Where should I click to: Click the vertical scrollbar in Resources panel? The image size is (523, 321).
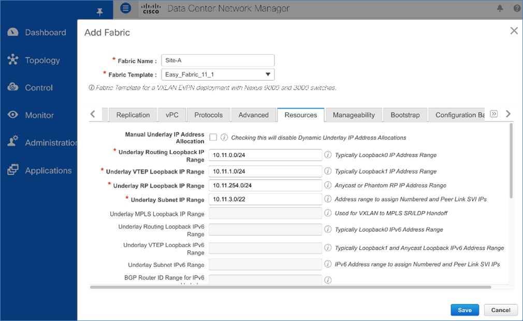click(511, 161)
